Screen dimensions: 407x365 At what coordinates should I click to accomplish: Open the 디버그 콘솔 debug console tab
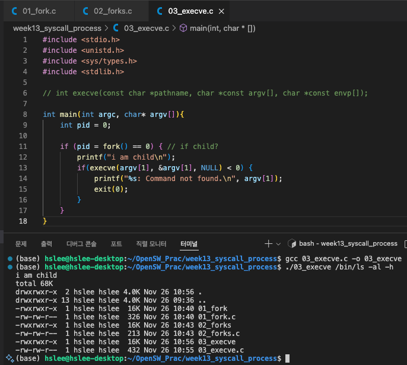81,244
